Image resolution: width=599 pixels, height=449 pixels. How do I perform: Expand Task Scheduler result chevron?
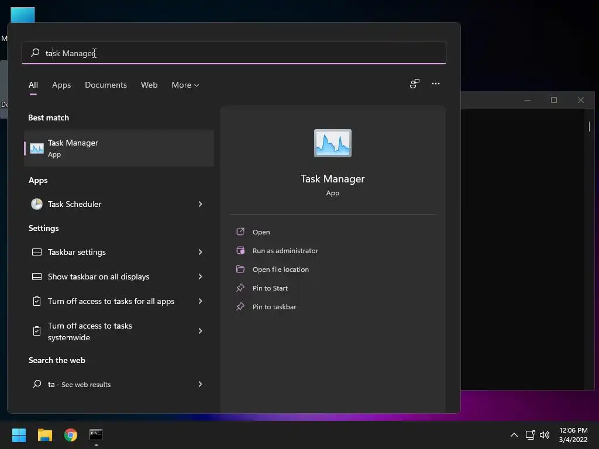pos(200,204)
